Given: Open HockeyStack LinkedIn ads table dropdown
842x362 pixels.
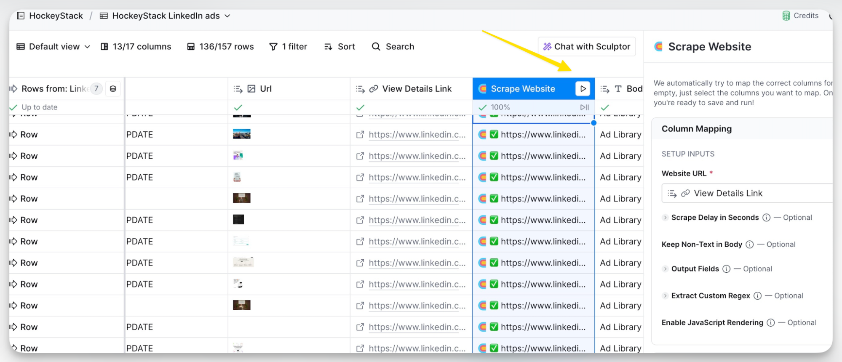Looking at the screenshot, I should point(166,16).
